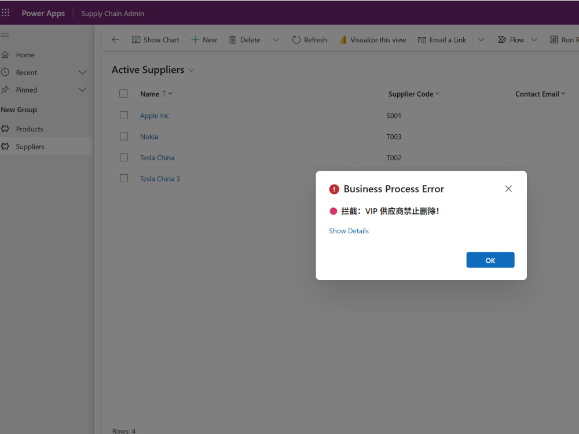
Task: Click the Show Details link
Action: tap(349, 231)
